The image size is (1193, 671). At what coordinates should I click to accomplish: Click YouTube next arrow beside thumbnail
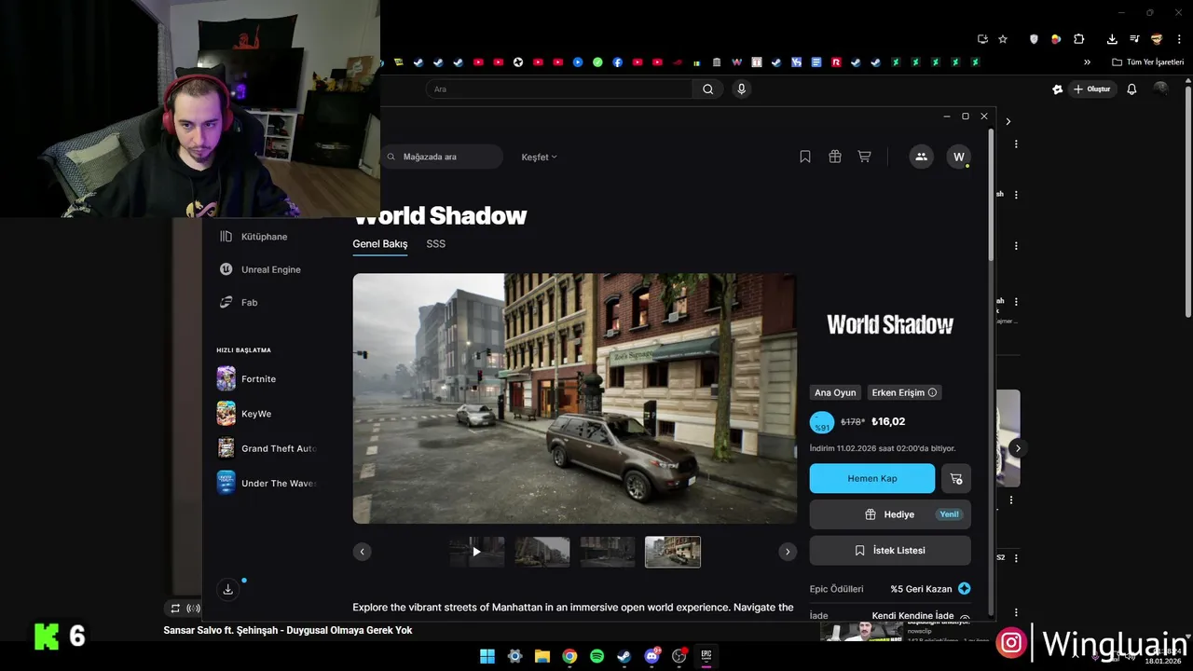click(1018, 448)
